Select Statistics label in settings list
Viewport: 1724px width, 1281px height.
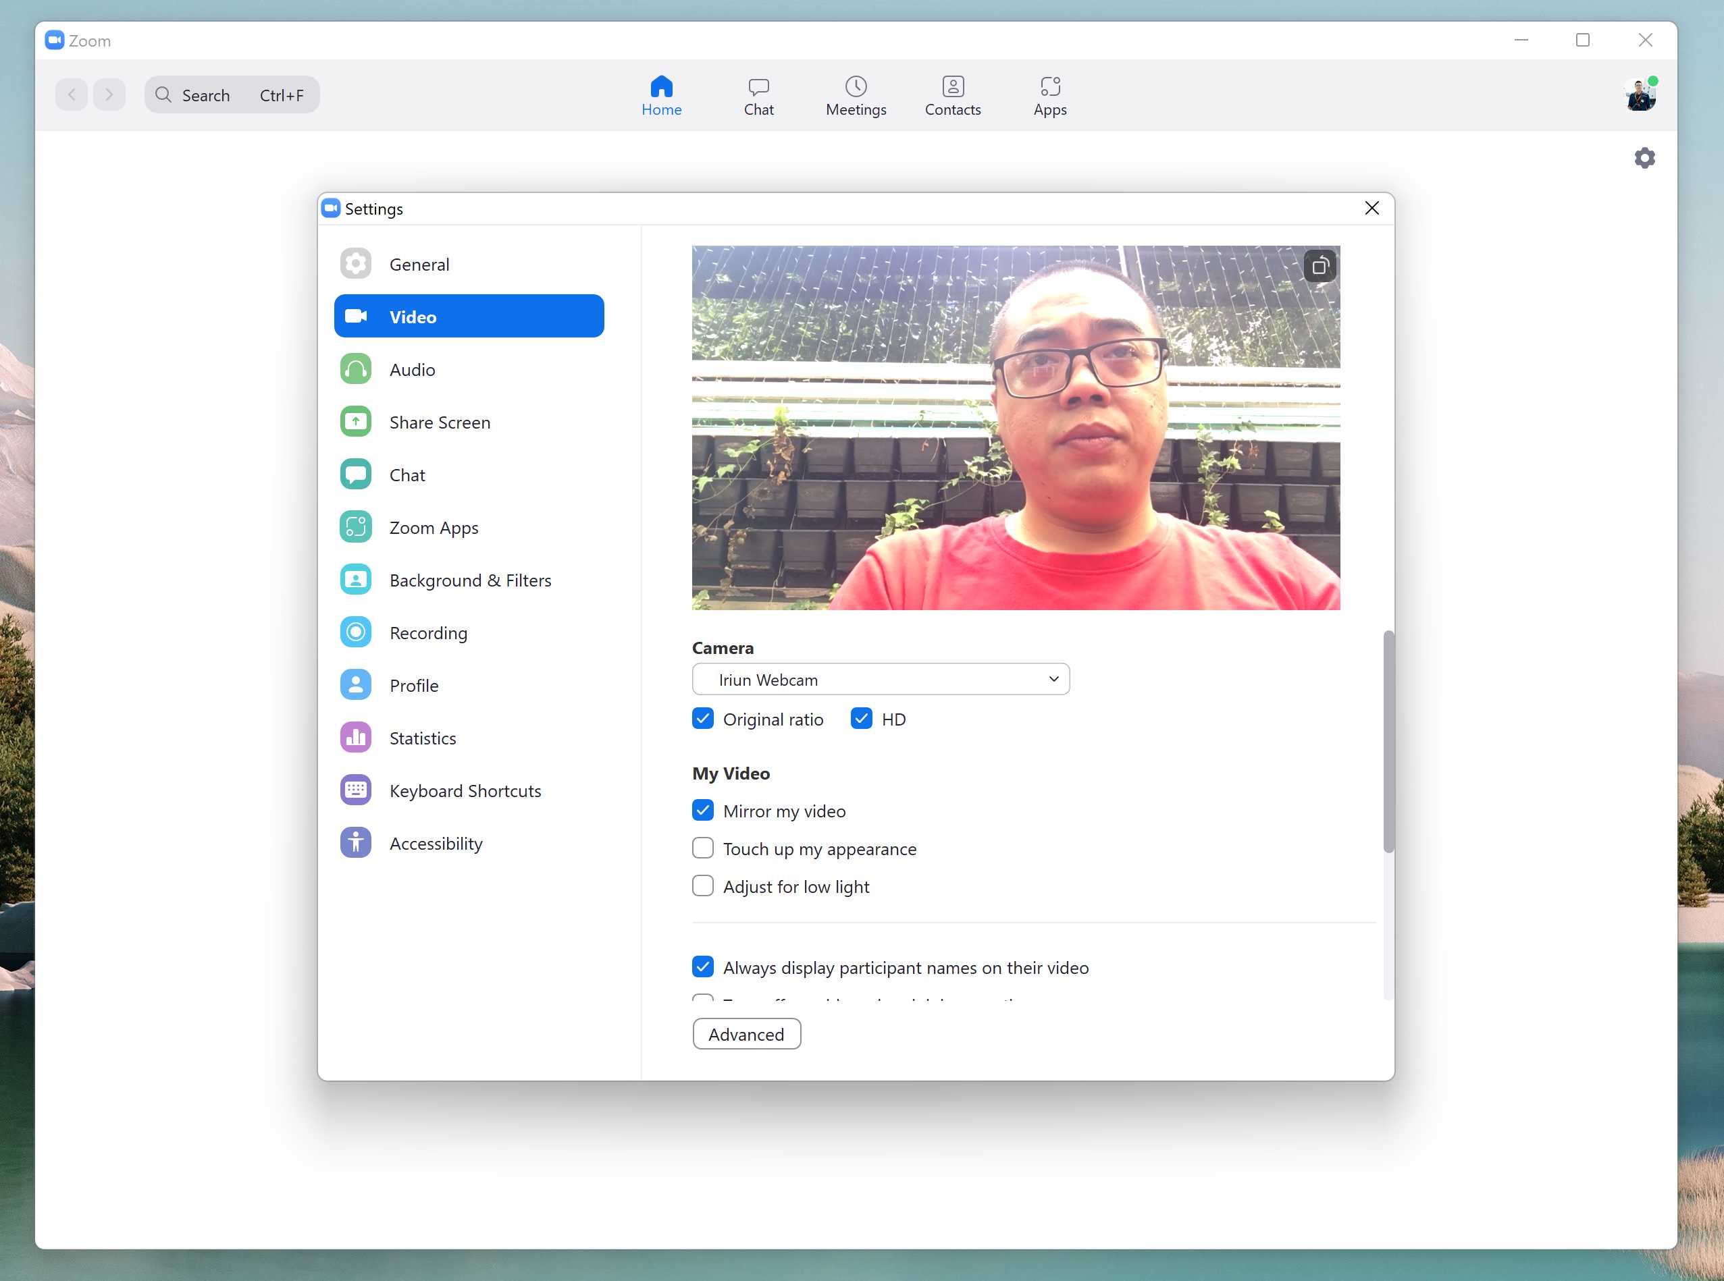[423, 738]
